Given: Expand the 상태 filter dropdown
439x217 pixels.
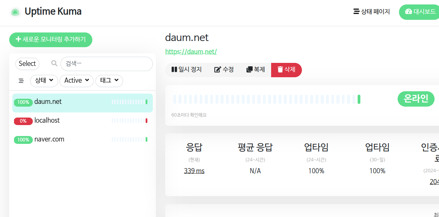Looking at the screenshot, I should coord(44,81).
